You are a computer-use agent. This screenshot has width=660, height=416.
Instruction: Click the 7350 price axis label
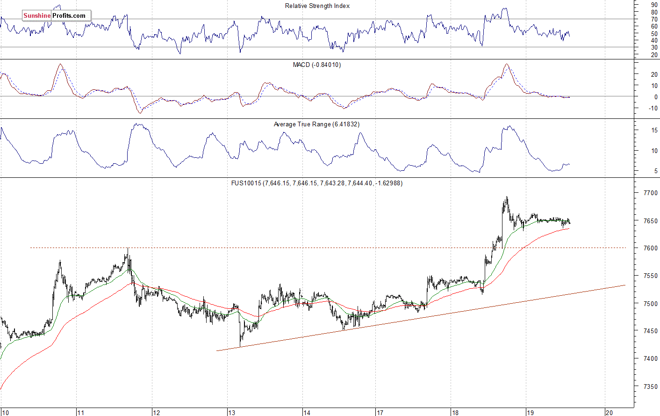(650, 387)
